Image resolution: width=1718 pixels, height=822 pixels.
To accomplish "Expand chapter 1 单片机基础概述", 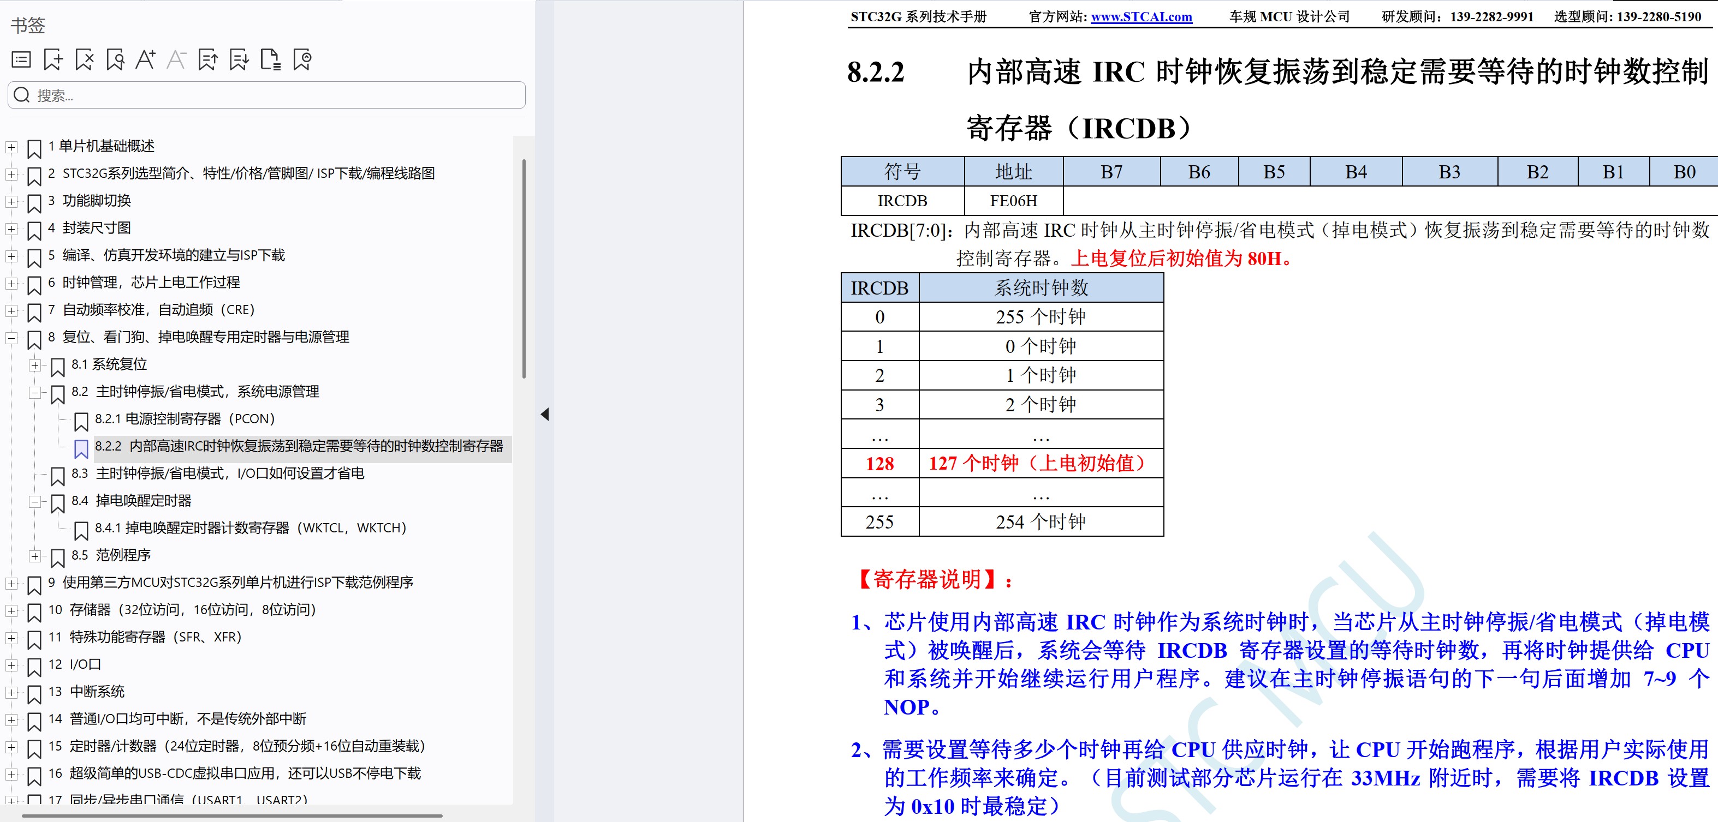I will click(x=11, y=147).
